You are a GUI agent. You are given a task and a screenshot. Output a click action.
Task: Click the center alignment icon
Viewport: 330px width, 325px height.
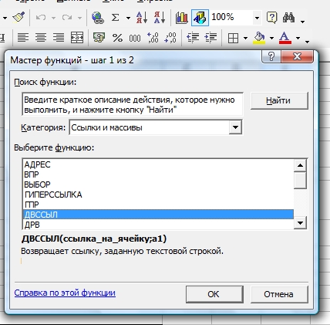tap(41, 38)
